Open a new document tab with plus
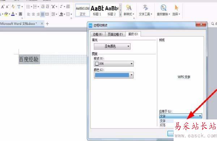Viewport: 217px width, 141px height. point(47,24)
